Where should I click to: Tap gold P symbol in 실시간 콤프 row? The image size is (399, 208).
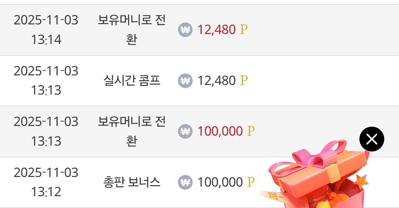(243, 81)
